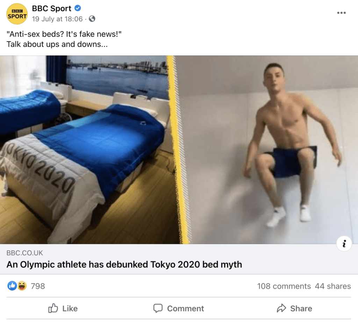Open the three-dot post options menu
Image resolution: width=358 pixels, height=323 pixels.
point(341,13)
